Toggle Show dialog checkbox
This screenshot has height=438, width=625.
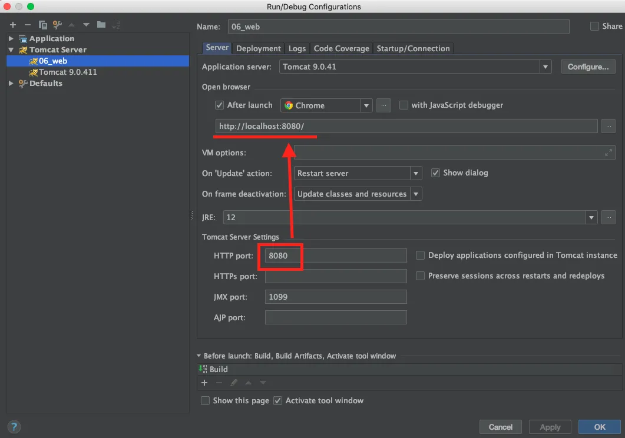pyautogui.click(x=436, y=173)
